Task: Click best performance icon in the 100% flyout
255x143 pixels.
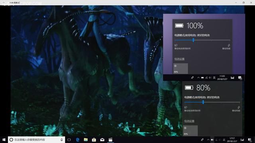Action: pyautogui.click(x=229, y=45)
